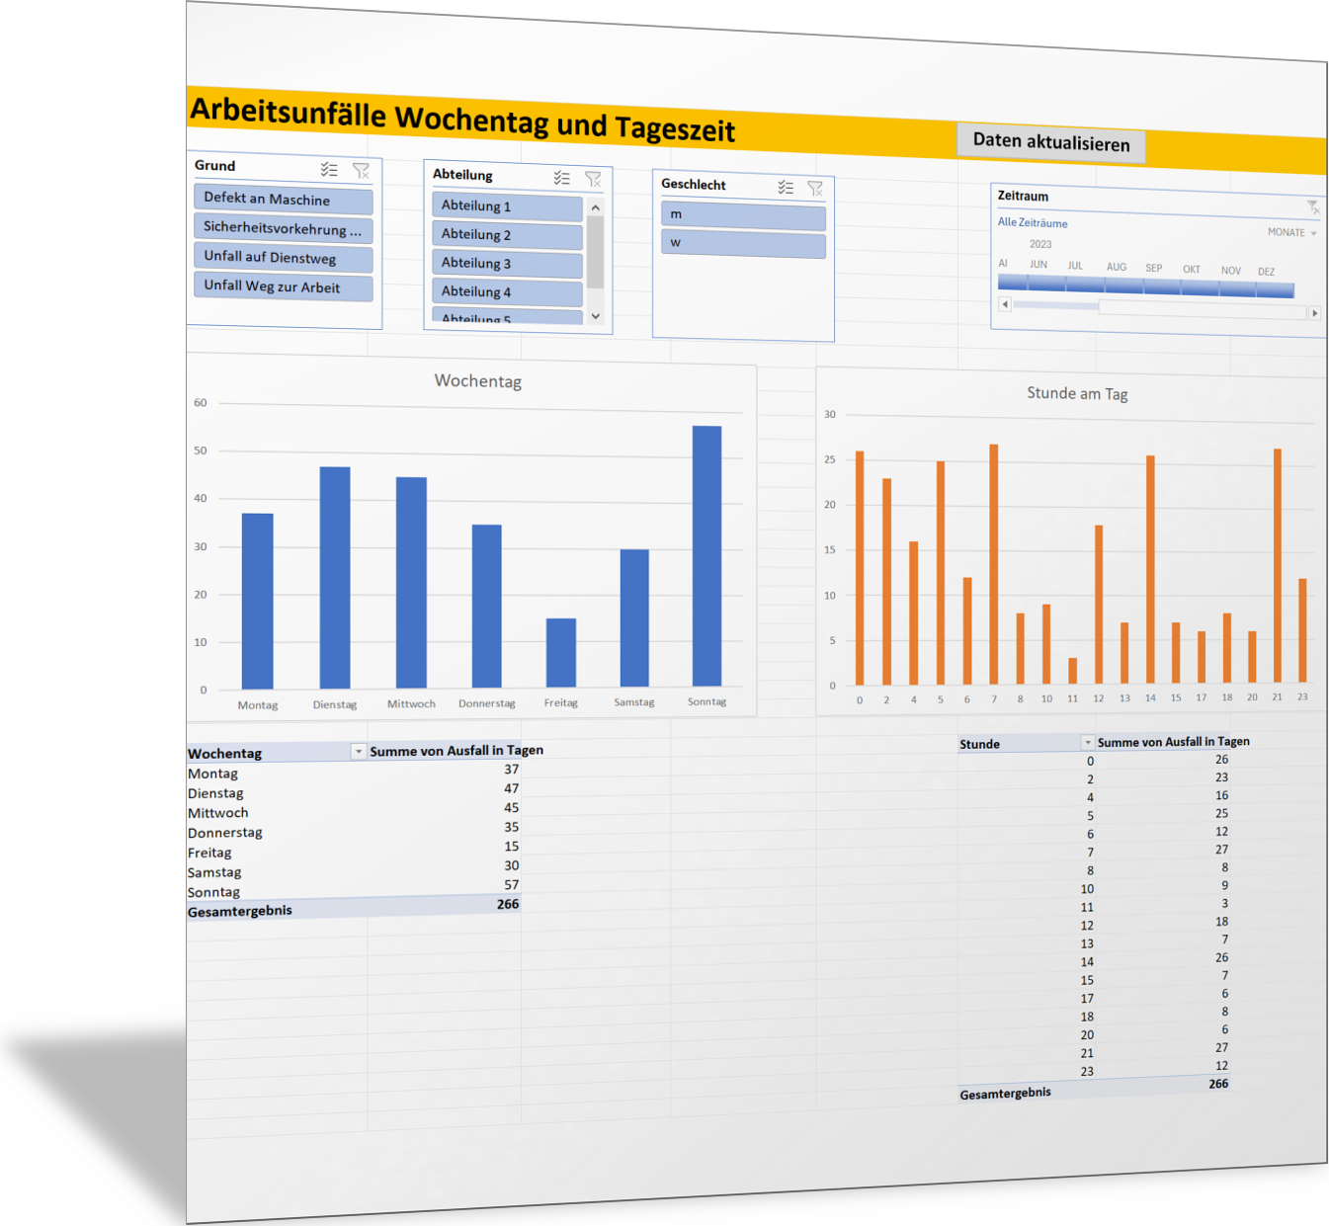Enable multi-select in Geschlecht slicer
Viewport: 1329px width, 1226px height.
pos(786,187)
